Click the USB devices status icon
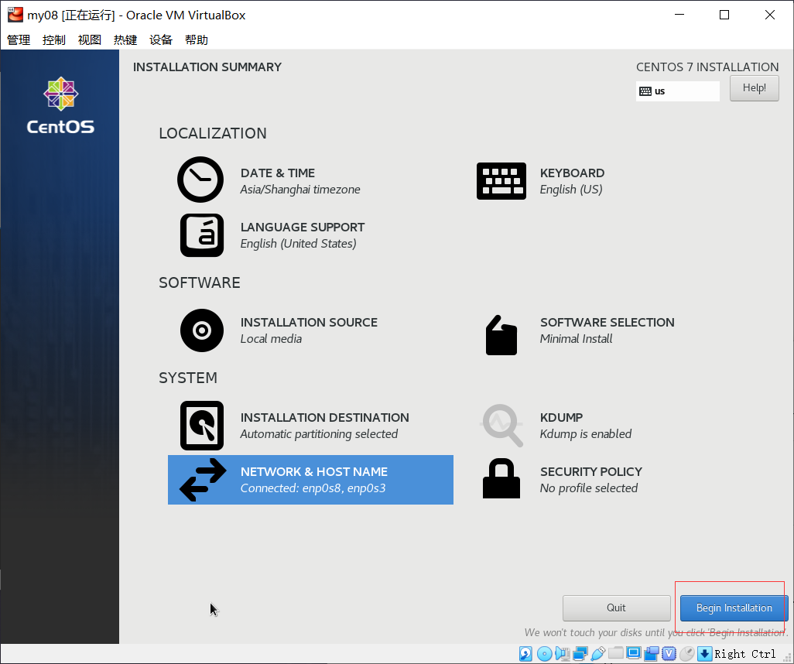This screenshot has width=794, height=664. tap(598, 654)
